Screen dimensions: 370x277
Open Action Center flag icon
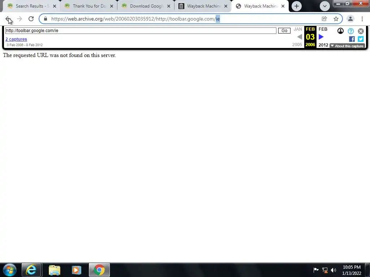coord(316,270)
